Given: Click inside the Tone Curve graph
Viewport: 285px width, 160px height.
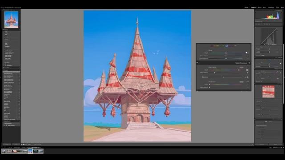Looking at the screenshot, I should coord(269,36).
